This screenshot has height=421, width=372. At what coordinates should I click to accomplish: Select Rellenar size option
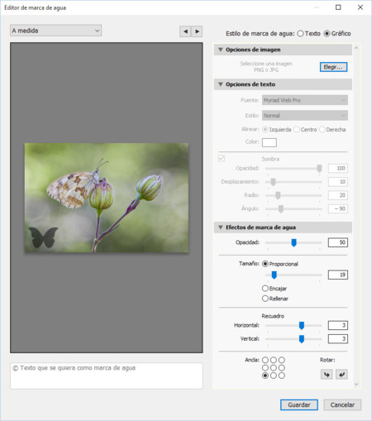pos(275,299)
